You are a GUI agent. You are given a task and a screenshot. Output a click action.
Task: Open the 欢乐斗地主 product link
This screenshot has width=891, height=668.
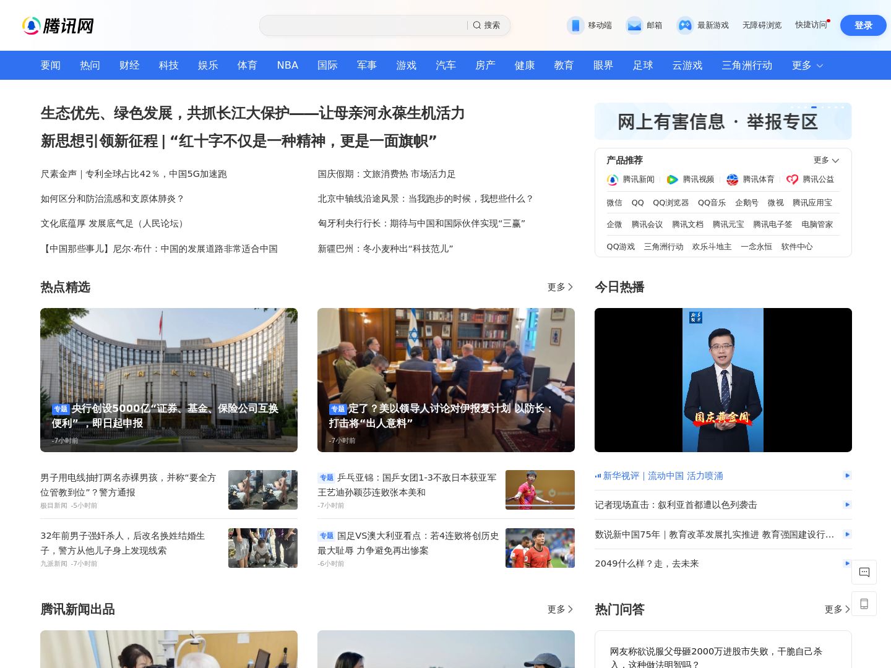pyautogui.click(x=712, y=247)
